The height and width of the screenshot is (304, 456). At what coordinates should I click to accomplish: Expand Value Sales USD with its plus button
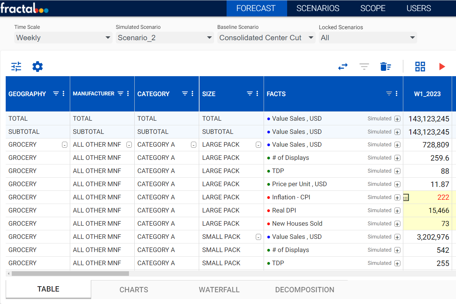(x=397, y=119)
